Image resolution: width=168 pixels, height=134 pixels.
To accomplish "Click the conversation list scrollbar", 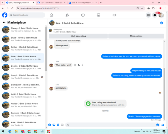I will click(46, 49).
